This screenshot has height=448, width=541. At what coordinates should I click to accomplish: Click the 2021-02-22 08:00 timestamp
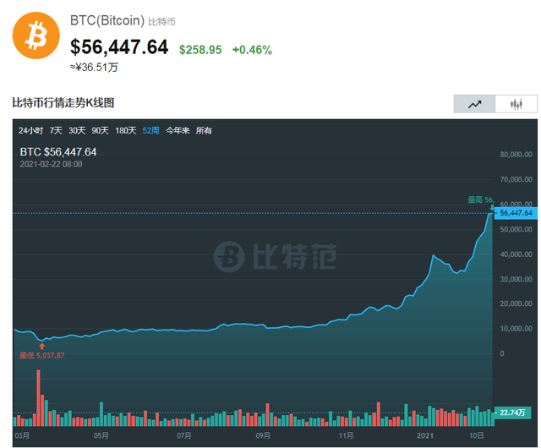click(x=51, y=164)
